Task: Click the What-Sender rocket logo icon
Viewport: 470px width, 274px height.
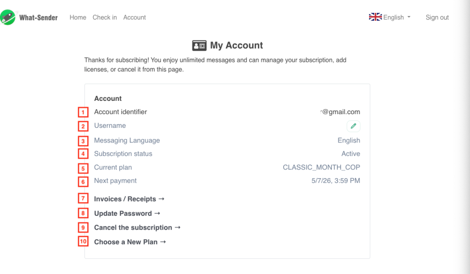Action: pyautogui.click(x=7, y=17)
